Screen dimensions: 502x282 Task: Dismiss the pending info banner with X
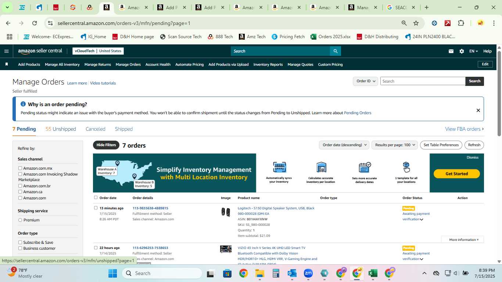(478, 110)
